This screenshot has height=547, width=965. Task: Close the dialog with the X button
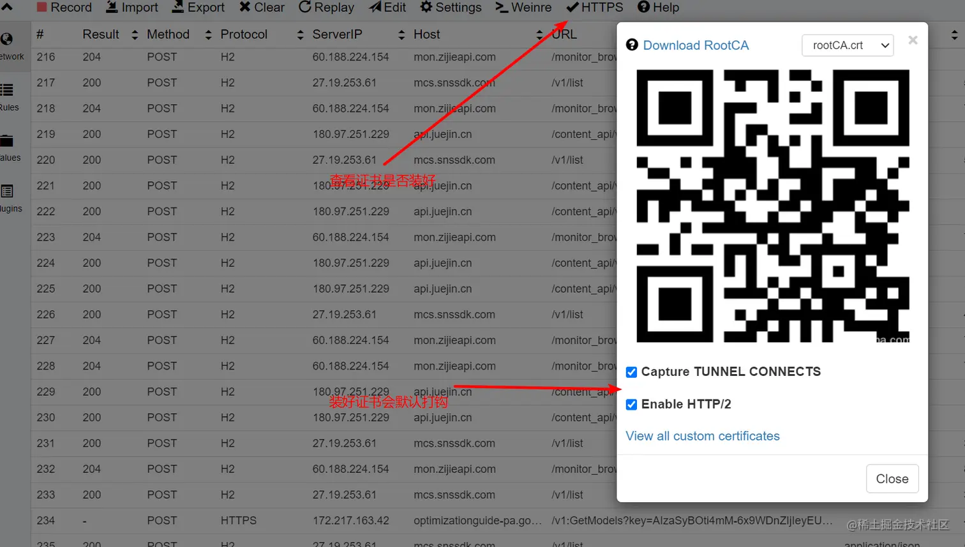point(913,40)
